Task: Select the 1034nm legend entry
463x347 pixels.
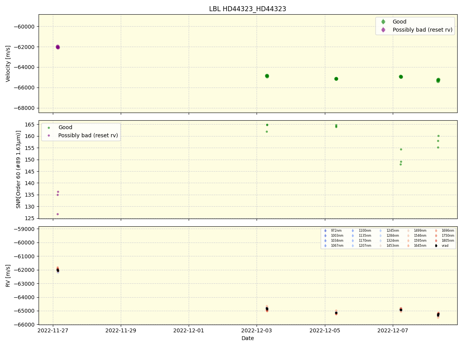Action: (333, 241)
